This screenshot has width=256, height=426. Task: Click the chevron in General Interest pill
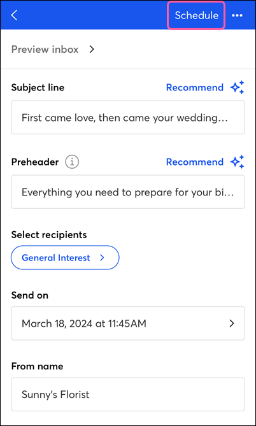point(102,257)
